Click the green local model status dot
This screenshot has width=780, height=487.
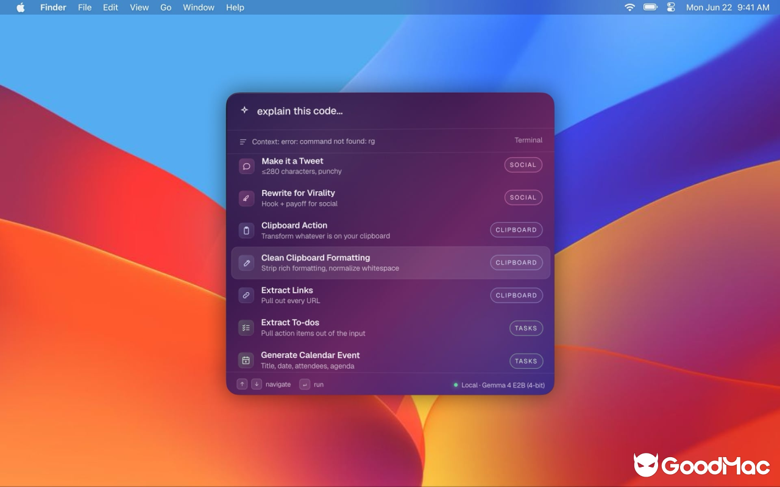click(x=455, y=385)
